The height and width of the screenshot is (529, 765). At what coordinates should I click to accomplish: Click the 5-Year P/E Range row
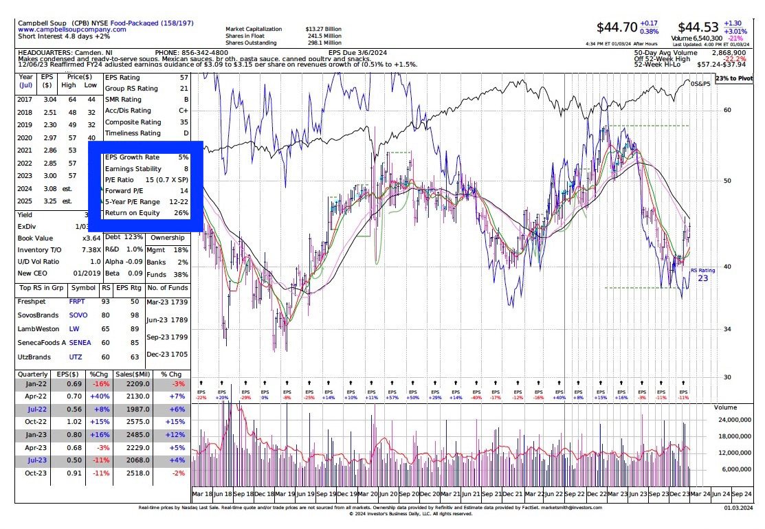[147, 202]
